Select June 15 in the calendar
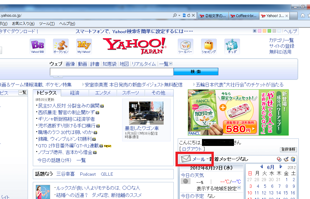310x199 pixels. pos(286,193)
